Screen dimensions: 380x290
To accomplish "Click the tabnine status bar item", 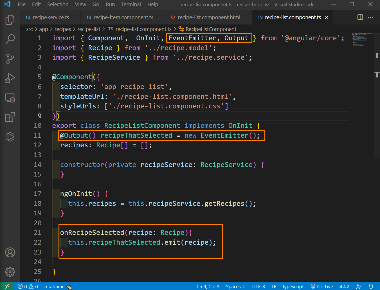I will click(x=58, y=286).
